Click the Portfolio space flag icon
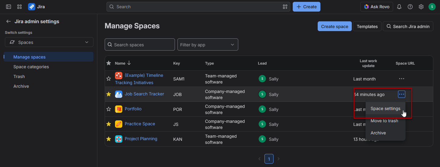440x167 pixels. click(x=119, y=109)
